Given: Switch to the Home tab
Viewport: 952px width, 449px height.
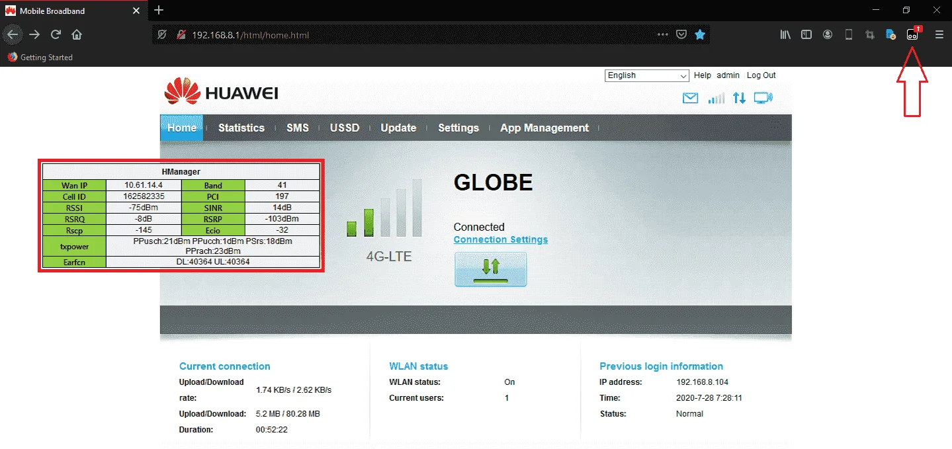Looking at the screenshot, I should (x=181, y=128).
